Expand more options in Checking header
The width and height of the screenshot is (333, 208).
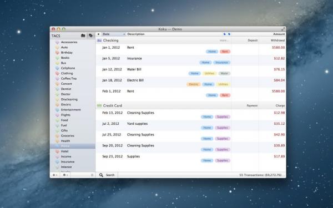click(x=224, y=40)
